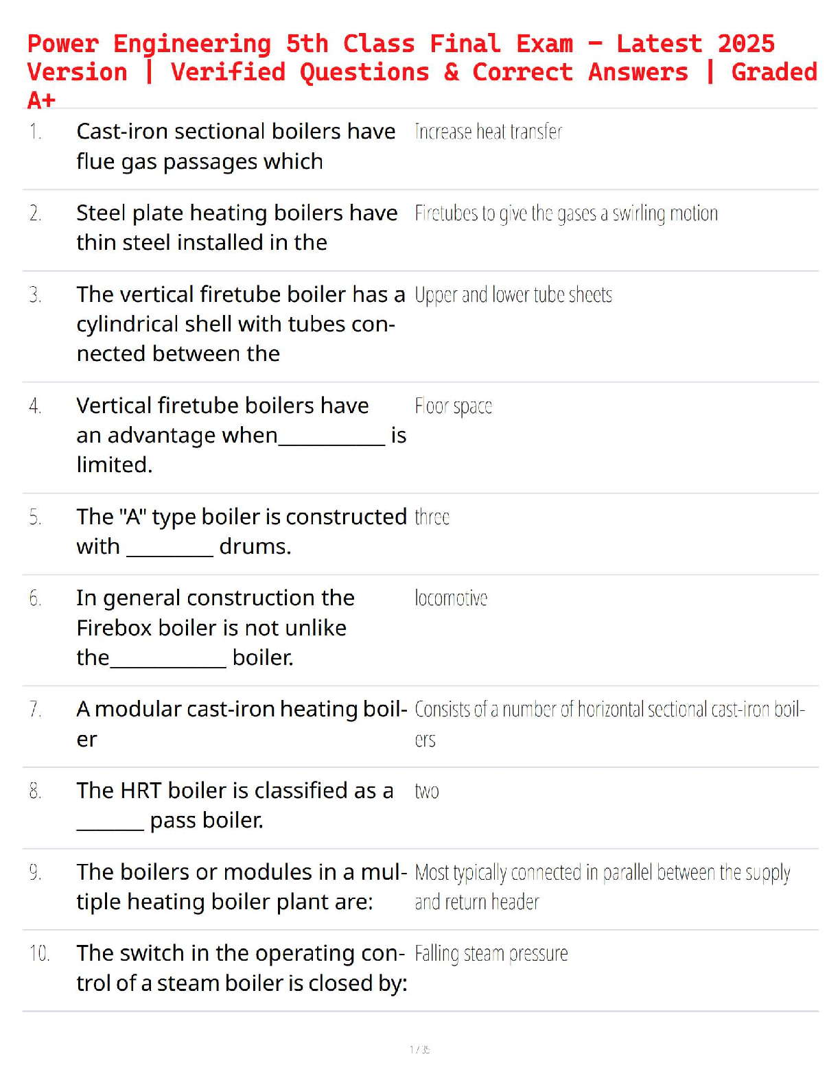The width and height of the screenshot is (840, 1087).
Task: Select the answer about parallel supply and return header
Action: [x=602, y=887]
